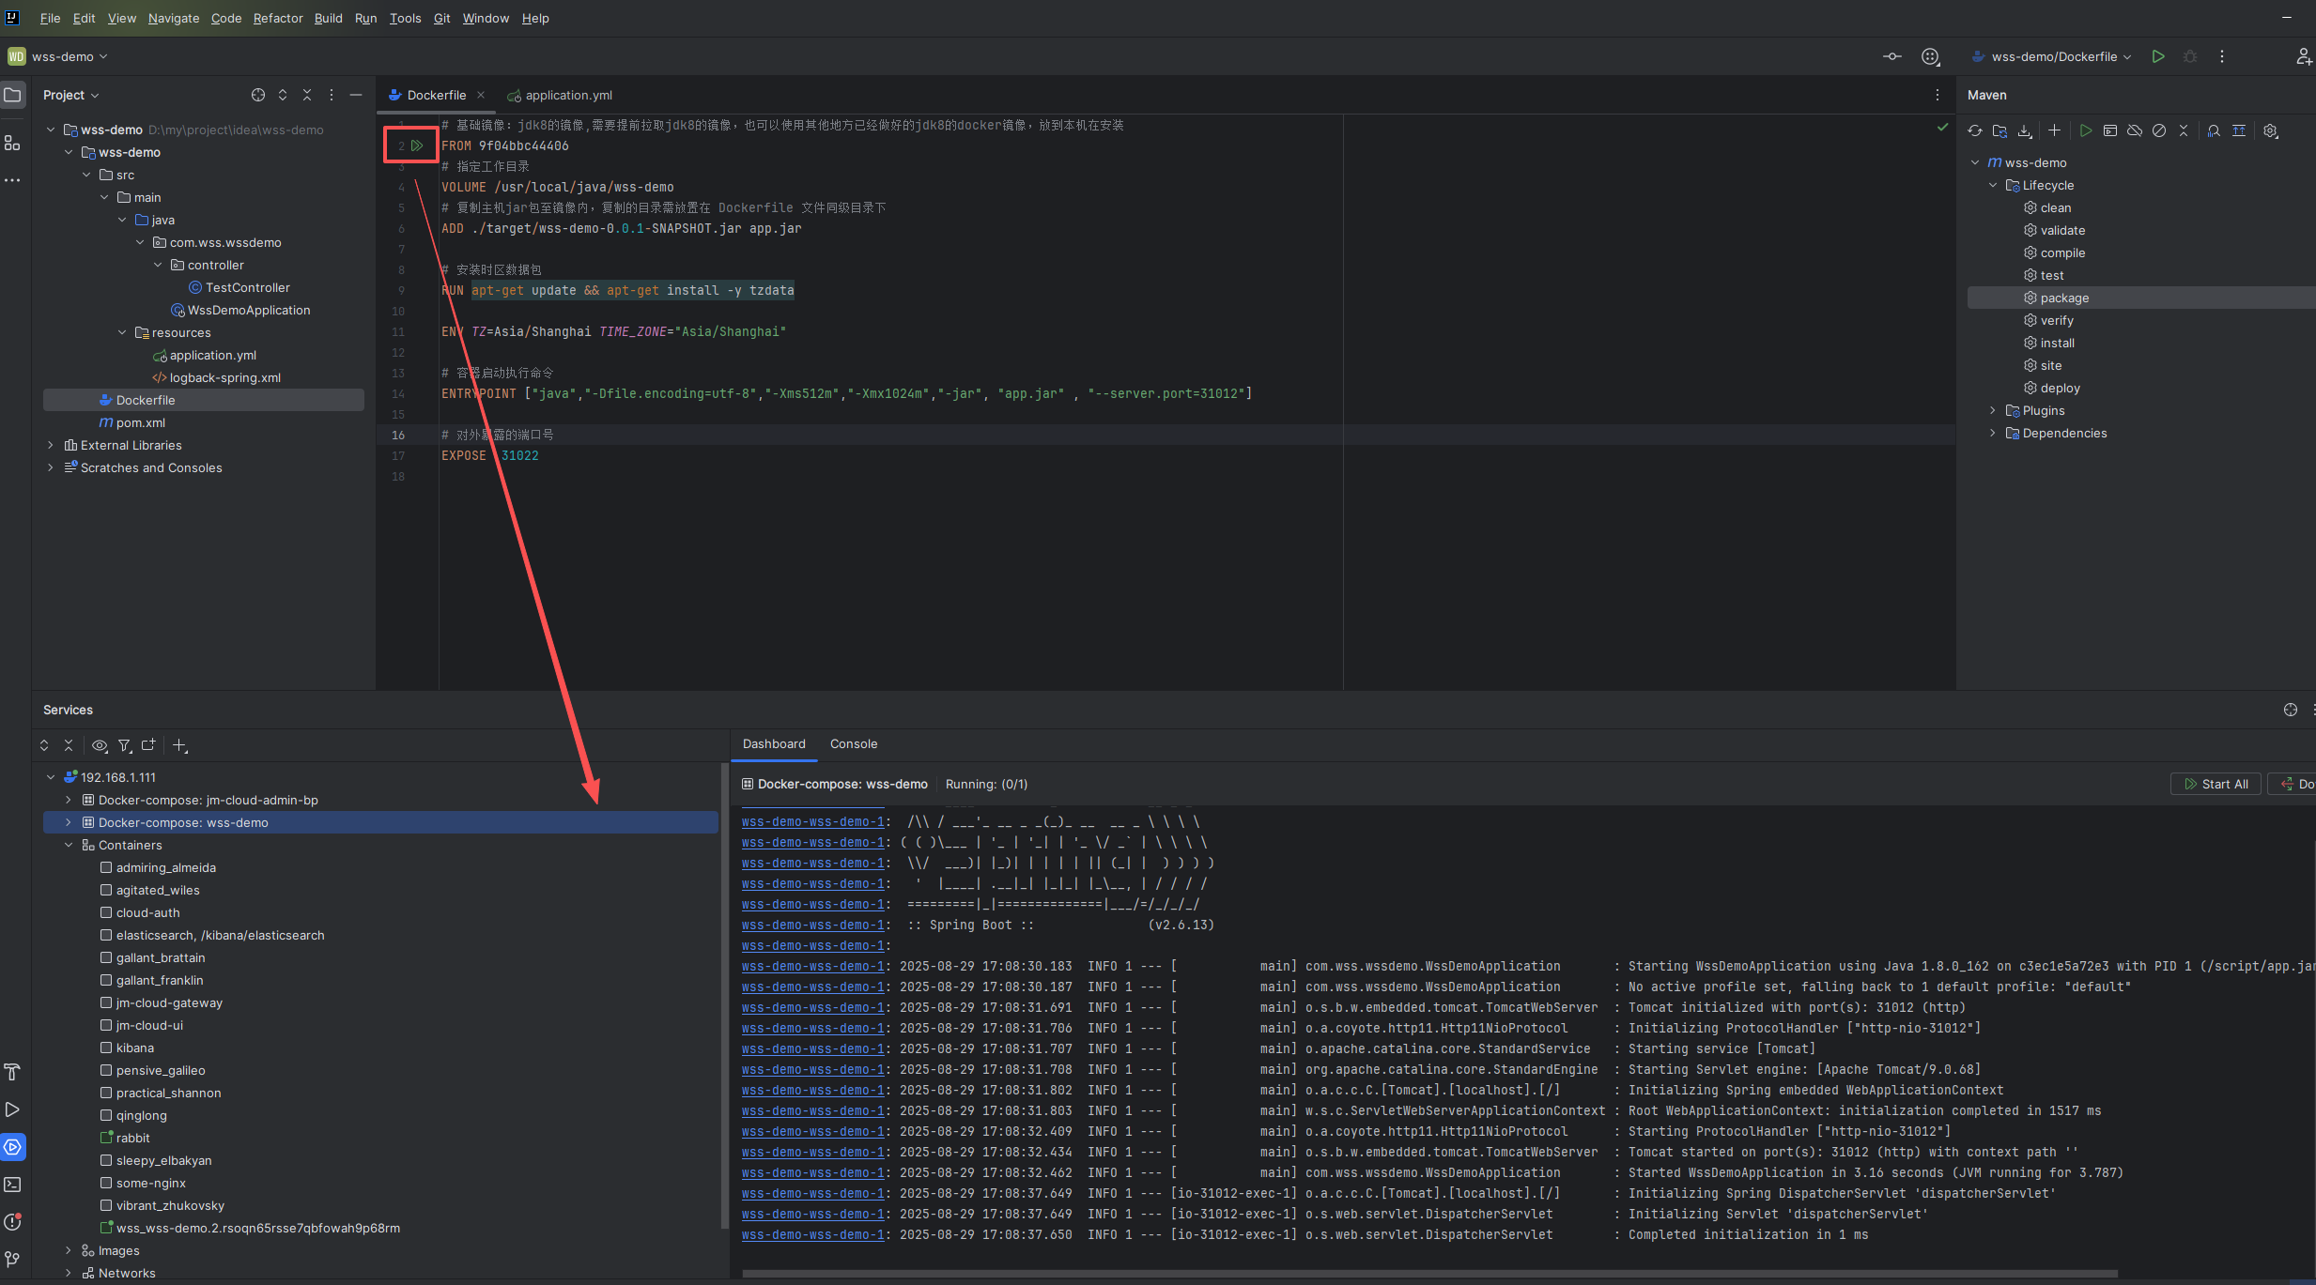
Task: Open the Refactor menu
Action: pyautogui.click(x=277, y=18)
